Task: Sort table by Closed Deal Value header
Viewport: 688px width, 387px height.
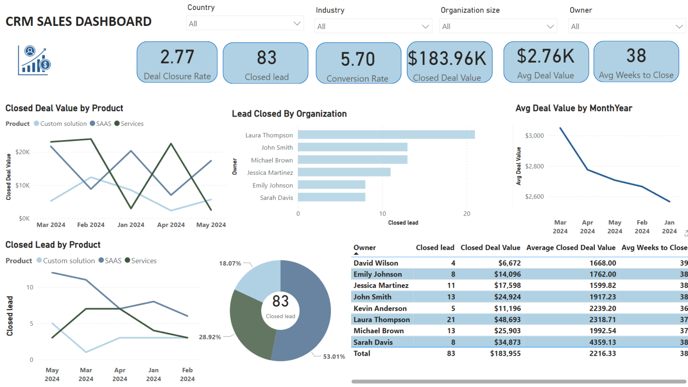Action: pos(490,248)
